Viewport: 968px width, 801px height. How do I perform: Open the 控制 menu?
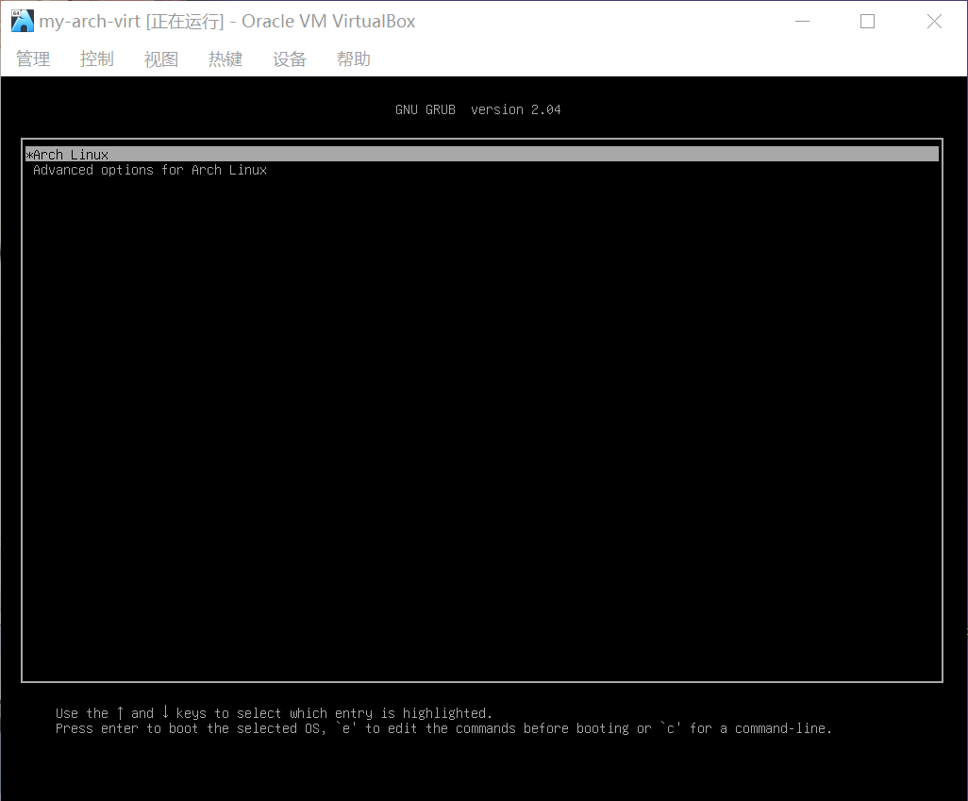click(97, 59)
